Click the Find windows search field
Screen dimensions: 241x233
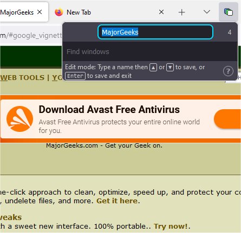150,52
